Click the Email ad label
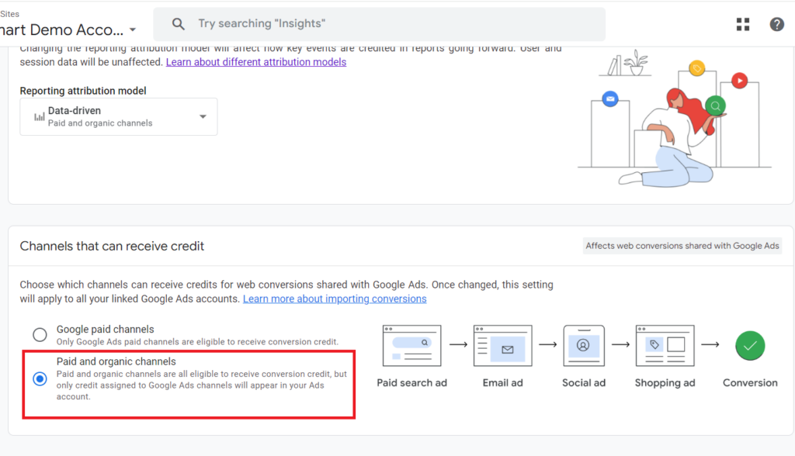 pos(502,383)
